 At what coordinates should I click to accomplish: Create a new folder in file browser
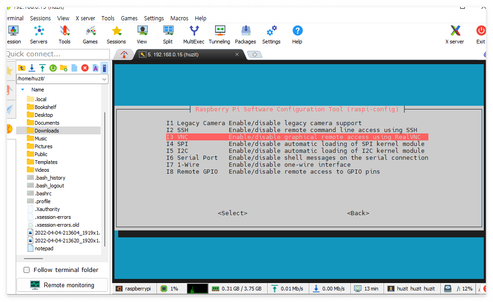64,68
